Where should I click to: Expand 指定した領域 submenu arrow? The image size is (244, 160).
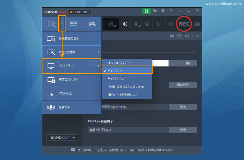pos(99,52)
